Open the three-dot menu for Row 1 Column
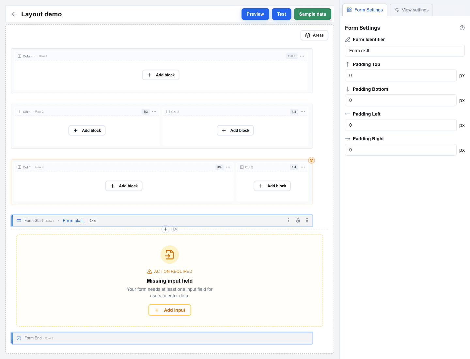This screenshot has width=470, height=359. pos(302,56)
